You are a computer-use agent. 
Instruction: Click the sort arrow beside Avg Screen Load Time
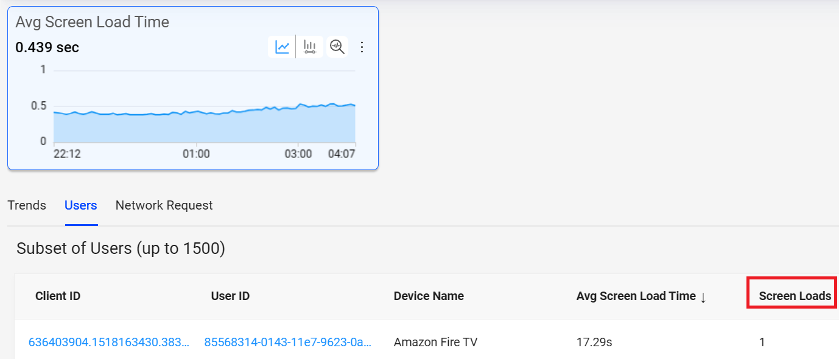(x=703, y=296)
